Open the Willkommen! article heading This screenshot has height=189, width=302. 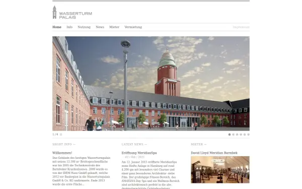[x=62, y=153]
